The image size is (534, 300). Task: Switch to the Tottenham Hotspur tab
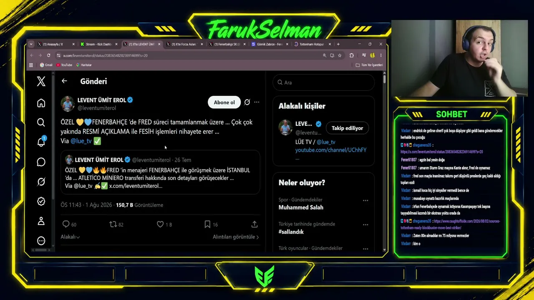tap(312, 44)
